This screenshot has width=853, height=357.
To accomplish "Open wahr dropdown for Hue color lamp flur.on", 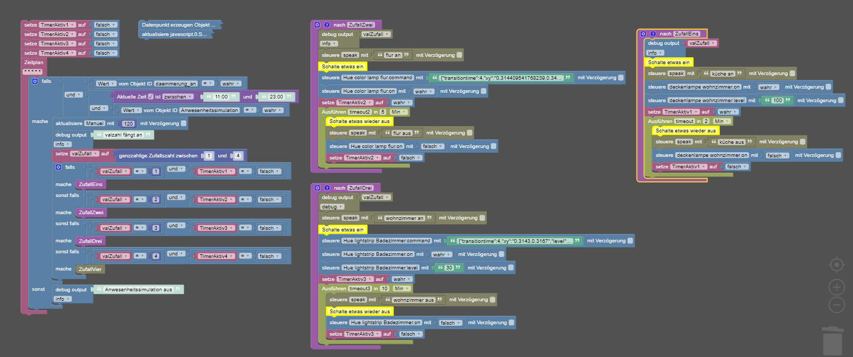I will coord(424,91).
